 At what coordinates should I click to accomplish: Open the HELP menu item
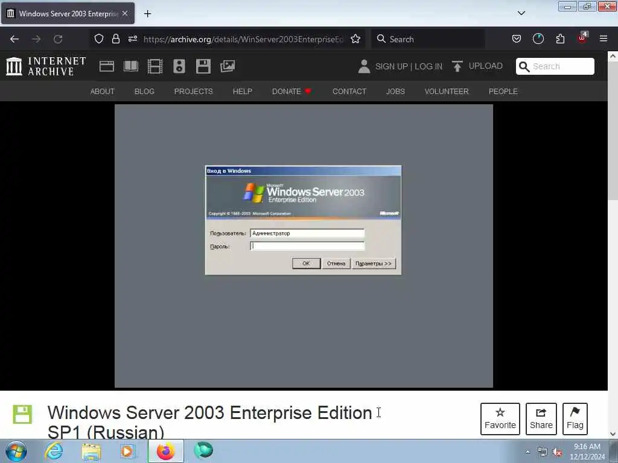coord(243,92)
